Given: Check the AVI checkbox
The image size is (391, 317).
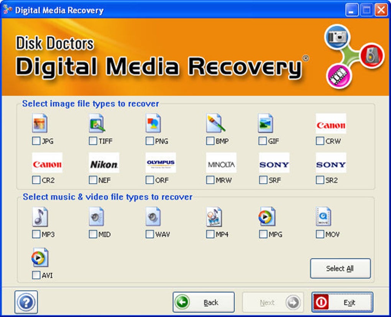Looking at the screenshot, I should (x=36, y=275).
